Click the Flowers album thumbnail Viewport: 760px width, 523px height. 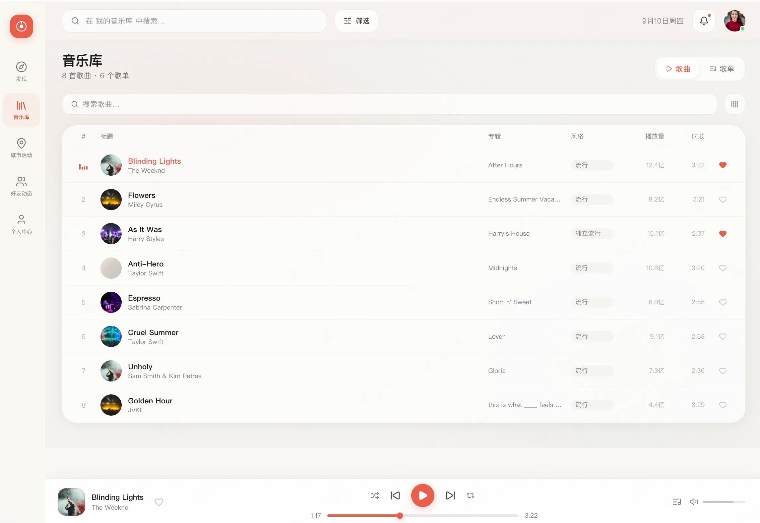point(111,200)
